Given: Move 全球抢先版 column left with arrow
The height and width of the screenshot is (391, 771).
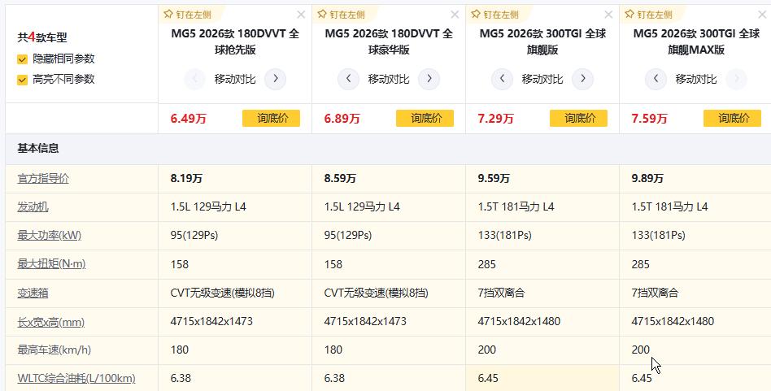Looking at the screenshot, I should (x=194, y=79).
